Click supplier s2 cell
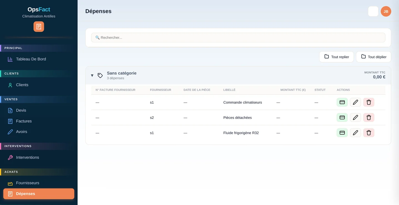The height and width of the screenshot is (205, 399). coord(152,117)
